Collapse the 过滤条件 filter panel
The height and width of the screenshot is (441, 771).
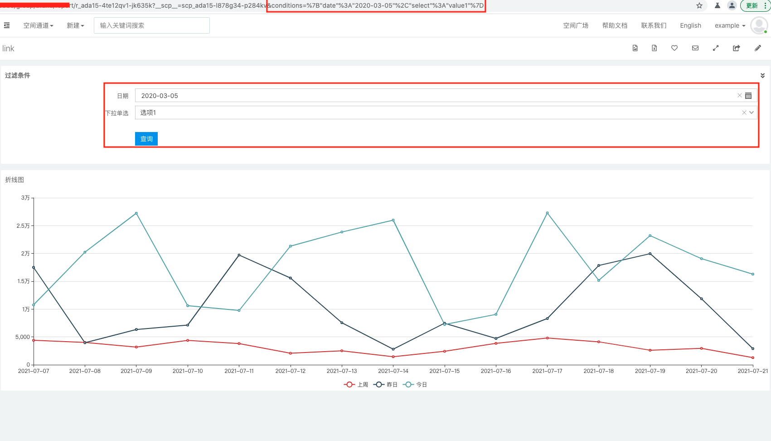[762, 75]
